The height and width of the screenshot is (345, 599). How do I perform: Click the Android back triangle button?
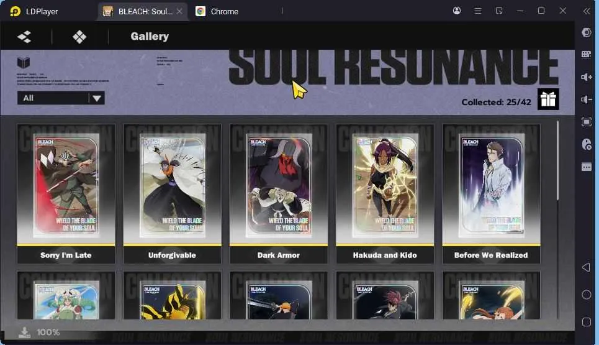pos(586,267)
